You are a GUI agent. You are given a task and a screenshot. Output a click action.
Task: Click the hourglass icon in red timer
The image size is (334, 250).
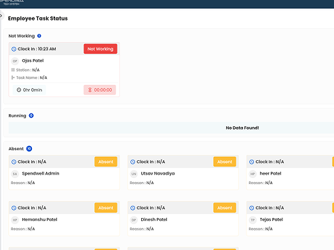pos(90,90)
